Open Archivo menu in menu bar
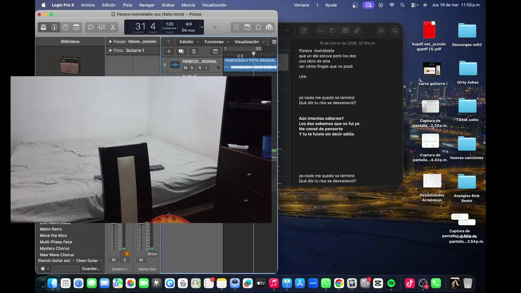Screen dimensions: 521x293 click(x=88, y=5)
